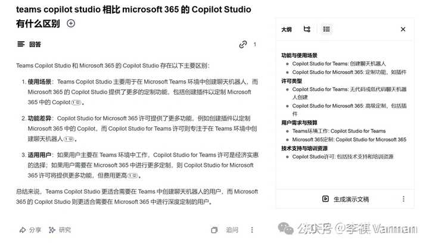
Task: Add follow-up via plus icon beside title
Action: point(71,24)
